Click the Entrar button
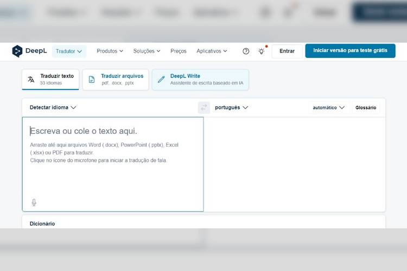The height and width of the screenshot is (271, 407). (287, 51)
